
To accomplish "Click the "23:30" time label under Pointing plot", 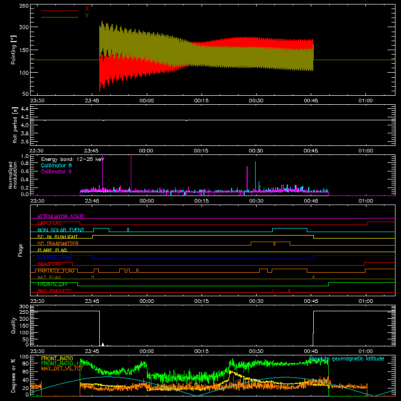I will coord(37,101).
